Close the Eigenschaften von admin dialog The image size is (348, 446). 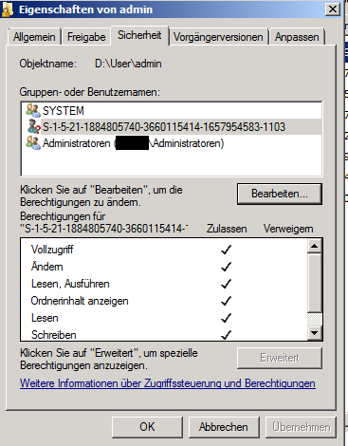tap(333, 9)
